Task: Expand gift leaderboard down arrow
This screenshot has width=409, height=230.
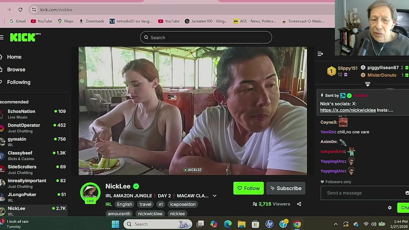Action: 368,84
